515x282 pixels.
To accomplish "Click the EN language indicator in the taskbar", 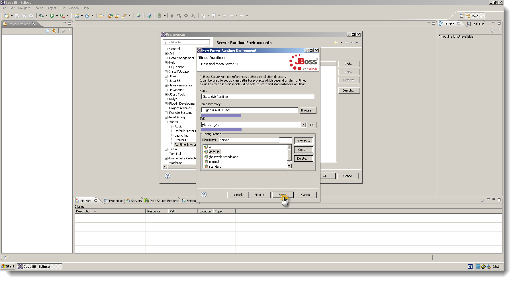I will (x=470, y=266).
